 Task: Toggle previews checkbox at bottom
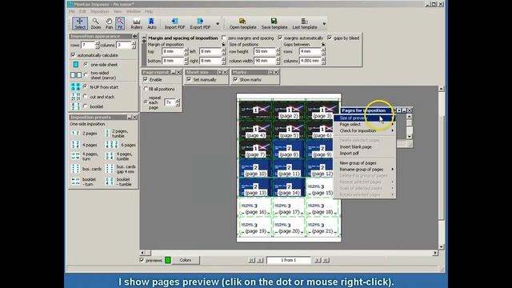142,260
